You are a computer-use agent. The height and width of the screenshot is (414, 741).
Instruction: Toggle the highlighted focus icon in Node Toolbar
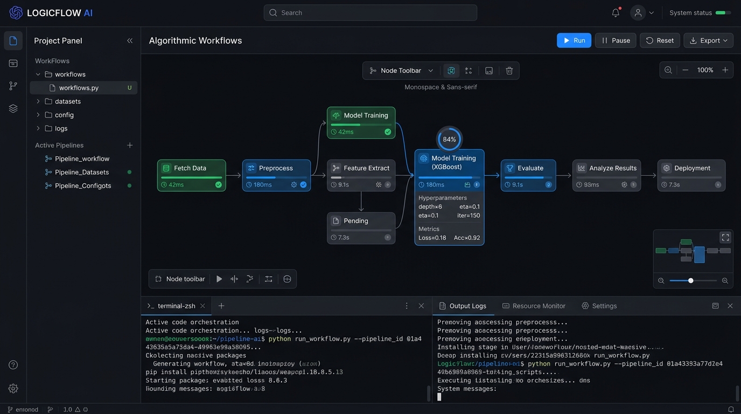[x=451, y=71]
